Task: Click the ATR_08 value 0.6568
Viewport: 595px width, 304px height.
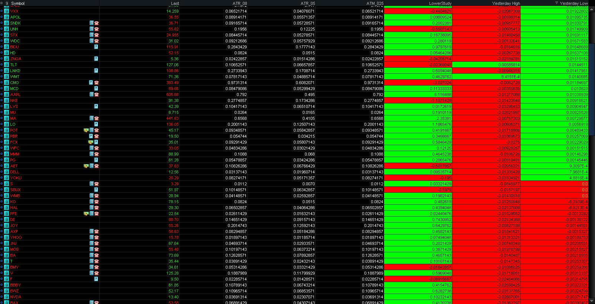Action: 241,118
